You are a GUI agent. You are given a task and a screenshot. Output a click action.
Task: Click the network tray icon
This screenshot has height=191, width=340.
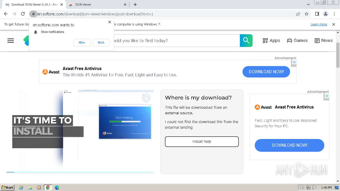click(308, 188)
